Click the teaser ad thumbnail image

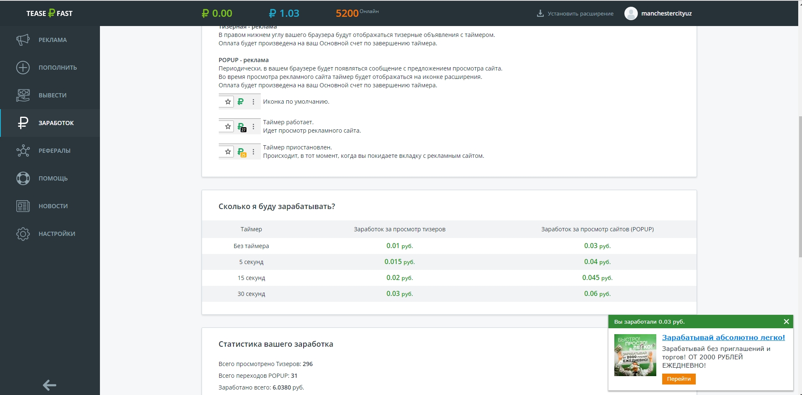pyautogui.click(x=635, y=355)
